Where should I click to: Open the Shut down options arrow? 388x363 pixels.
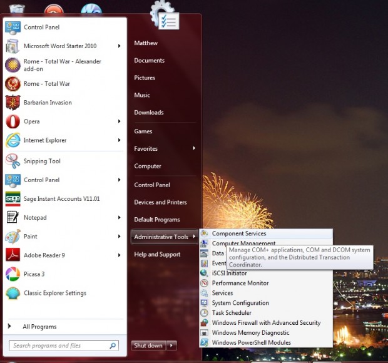[x=171, y=345]
